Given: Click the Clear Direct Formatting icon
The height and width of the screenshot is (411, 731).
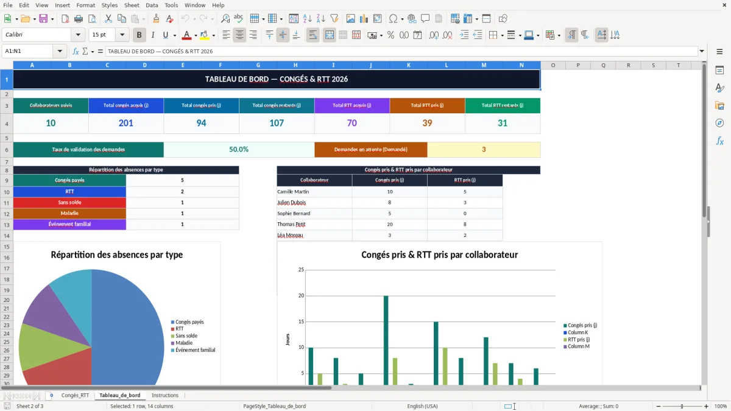Looking at the screenshot, I should [x=169, y=19].
